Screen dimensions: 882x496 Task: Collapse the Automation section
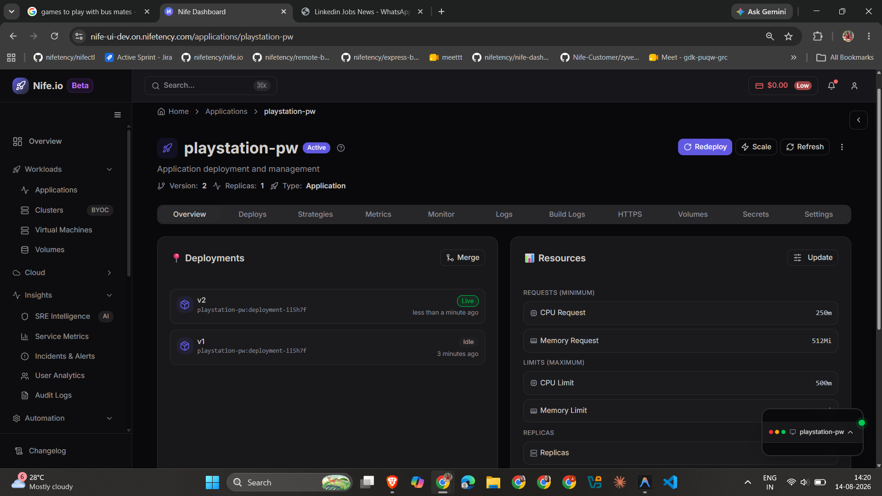coord(109,418)
